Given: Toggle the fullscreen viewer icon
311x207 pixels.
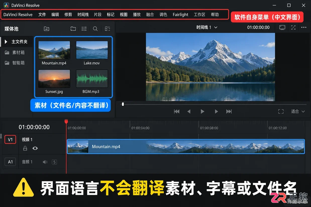Looking at the screenshot, I should [281, 111].
